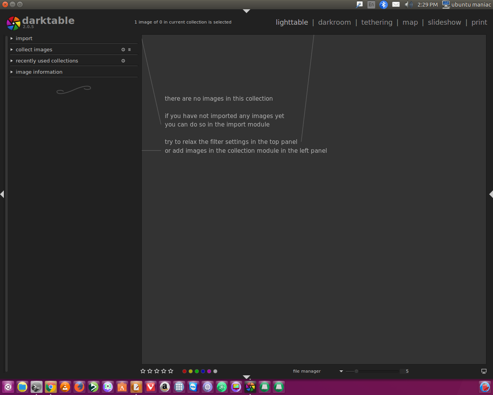
Task: Open the display profile settings icon
Action: pos(484,371)
